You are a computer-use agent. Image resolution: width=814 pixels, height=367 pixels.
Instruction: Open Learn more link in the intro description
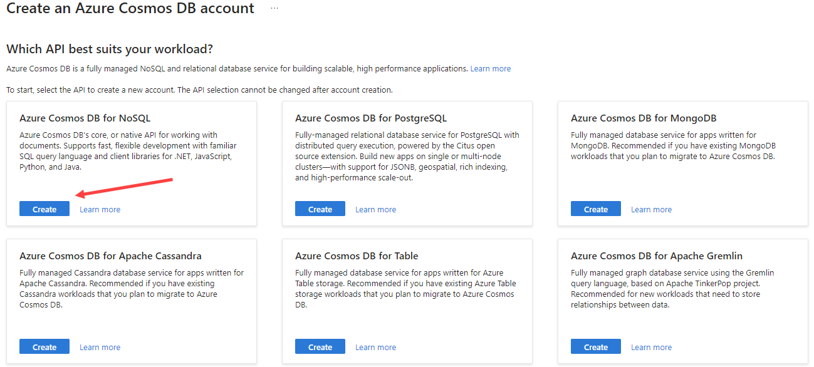(x=491, y=69)
